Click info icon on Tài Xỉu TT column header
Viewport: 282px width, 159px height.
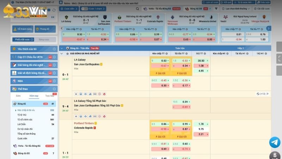186,54
